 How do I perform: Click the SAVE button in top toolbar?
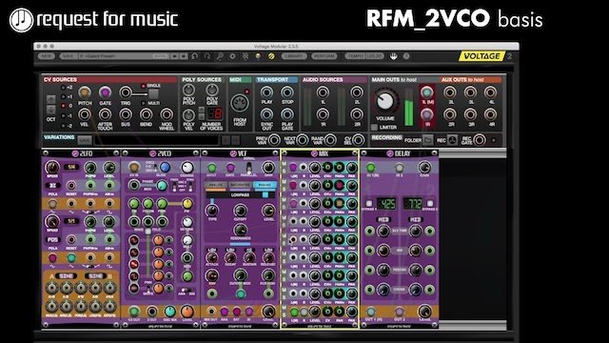coord(69,56)
